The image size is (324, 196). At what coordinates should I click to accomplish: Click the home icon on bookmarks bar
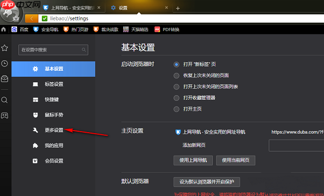[x=3, y=29]
